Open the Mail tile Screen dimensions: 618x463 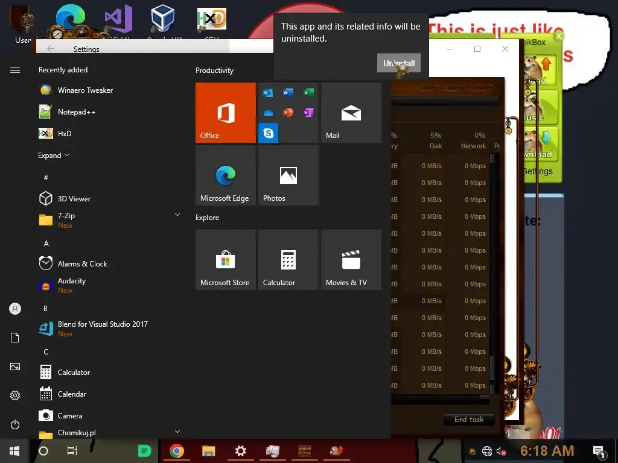351,113
